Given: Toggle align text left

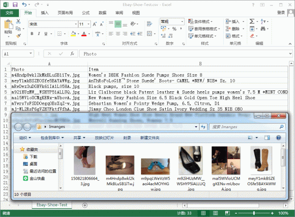Looking at the screenshot, I should [111, 34].
